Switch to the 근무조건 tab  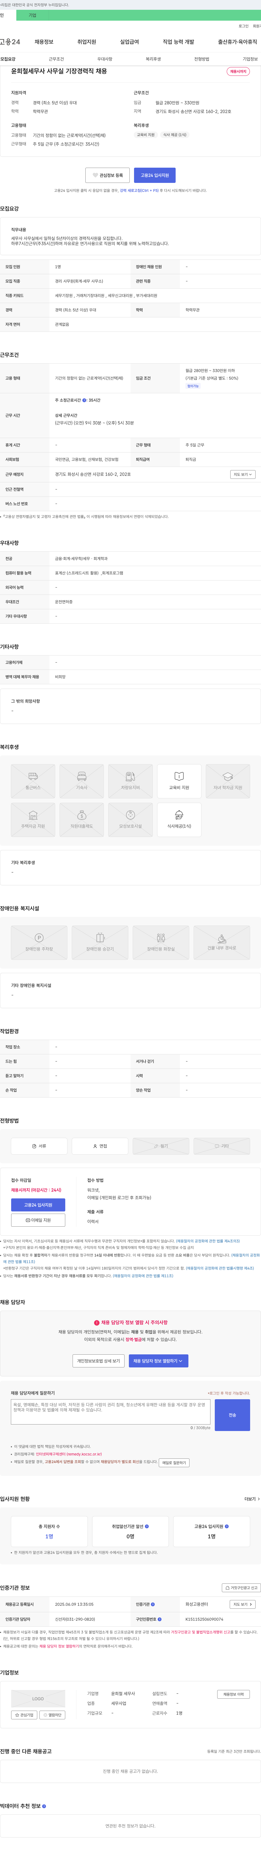(x=56, y=59)
